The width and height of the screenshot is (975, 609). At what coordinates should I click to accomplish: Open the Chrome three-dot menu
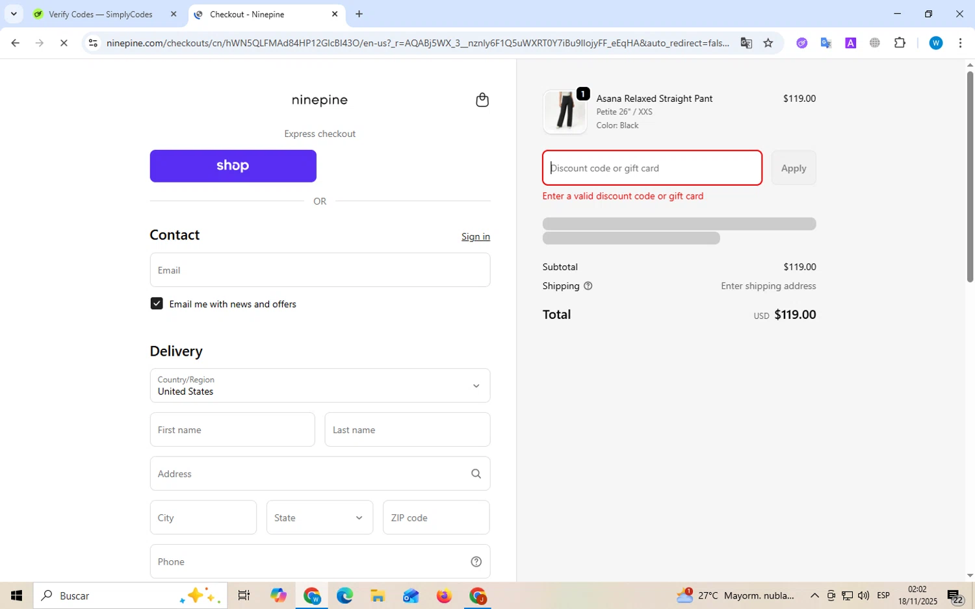(960, 43)
